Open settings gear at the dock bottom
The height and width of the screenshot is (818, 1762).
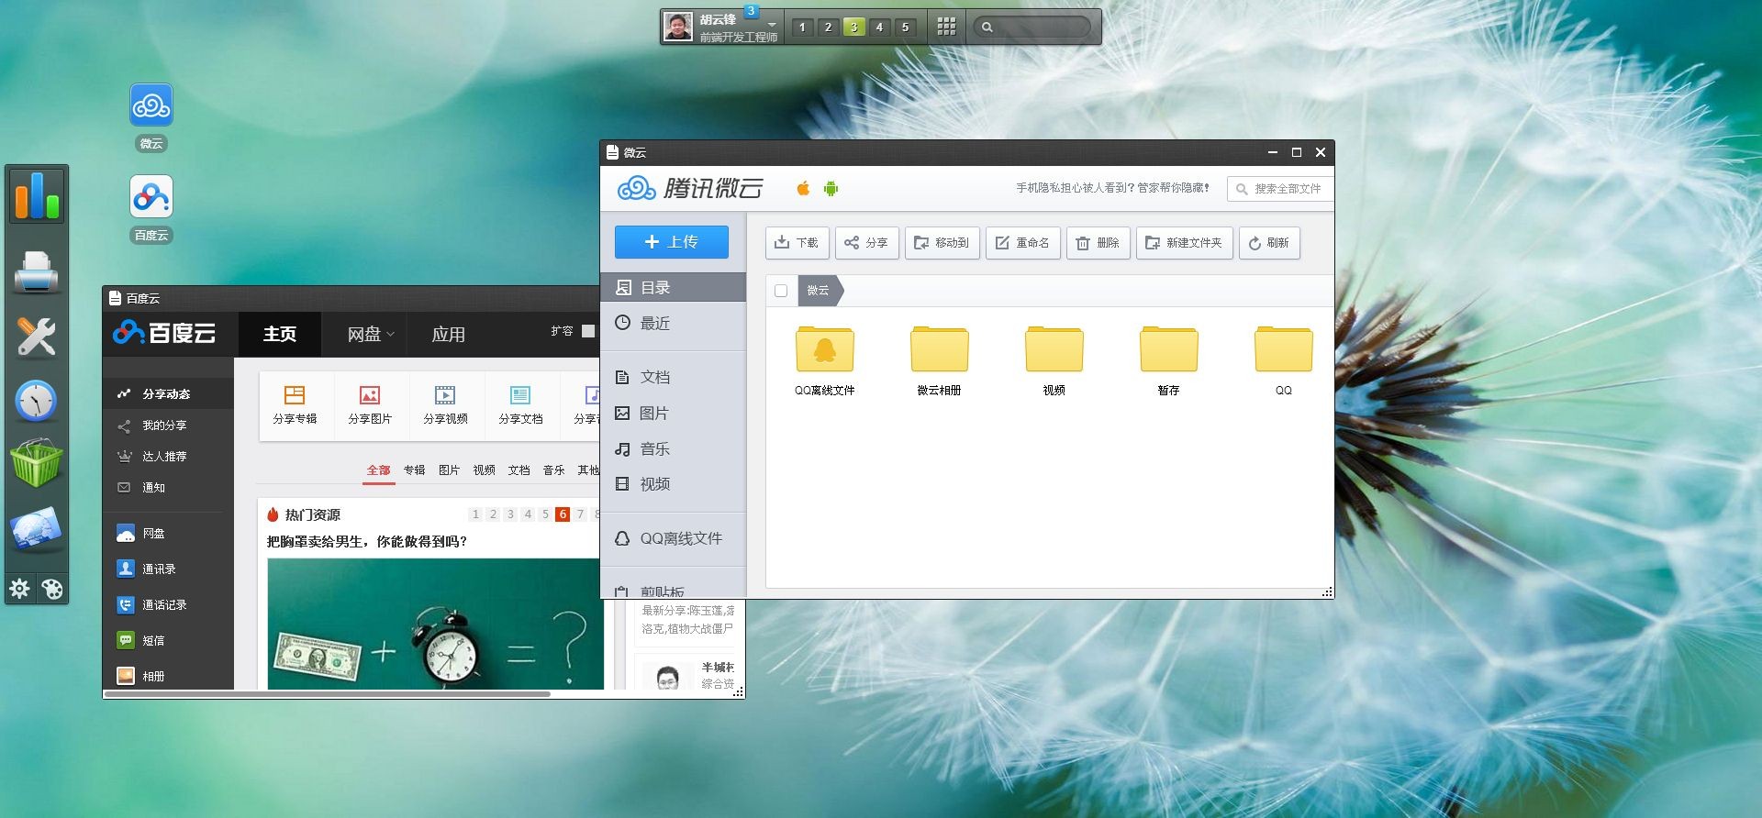click(x=20, y=589)
